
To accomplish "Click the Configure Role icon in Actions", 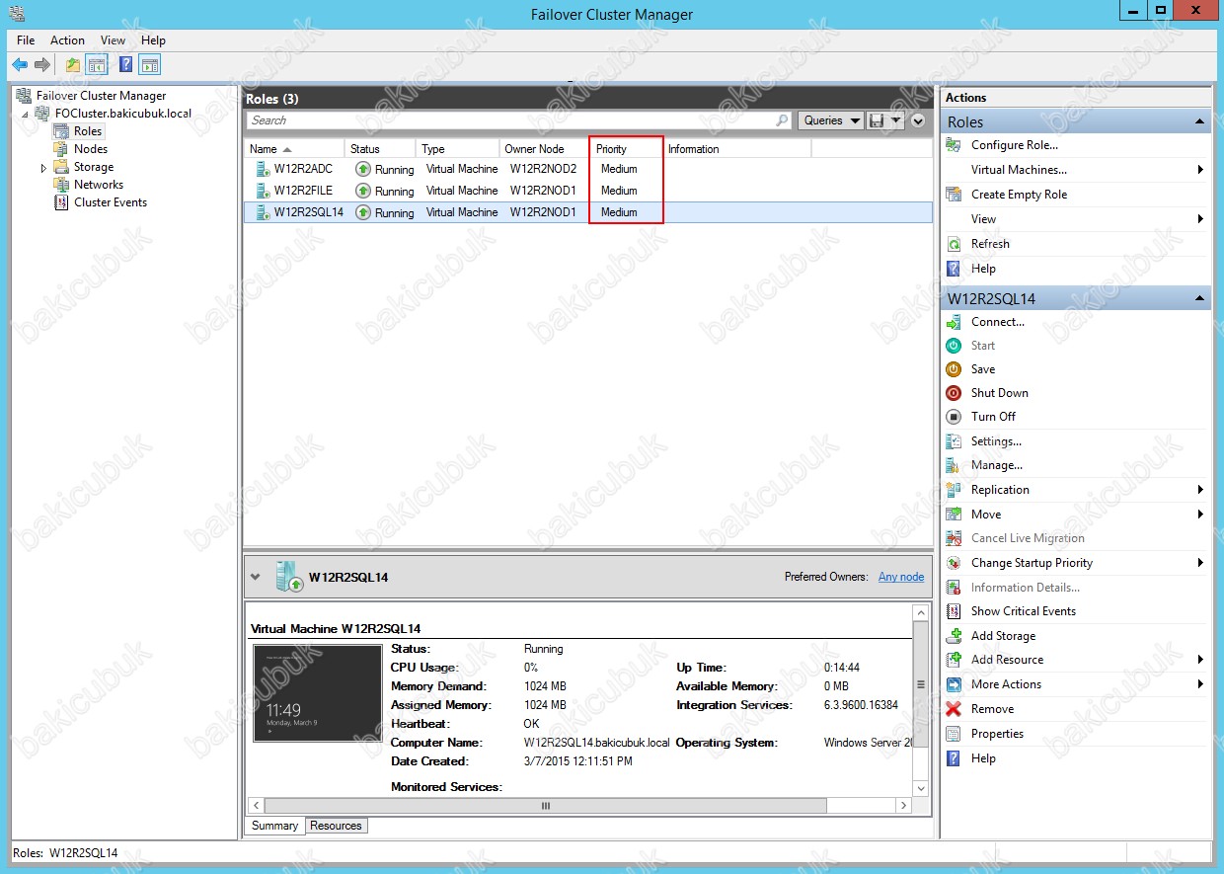I will click(x=954, y=145).
